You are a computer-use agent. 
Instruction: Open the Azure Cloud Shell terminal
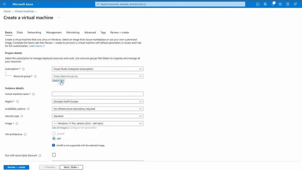pos(257,4)
